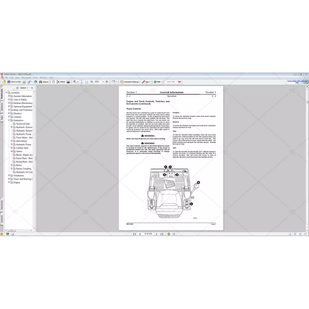Click the zoom out minus button

(92, 82)
